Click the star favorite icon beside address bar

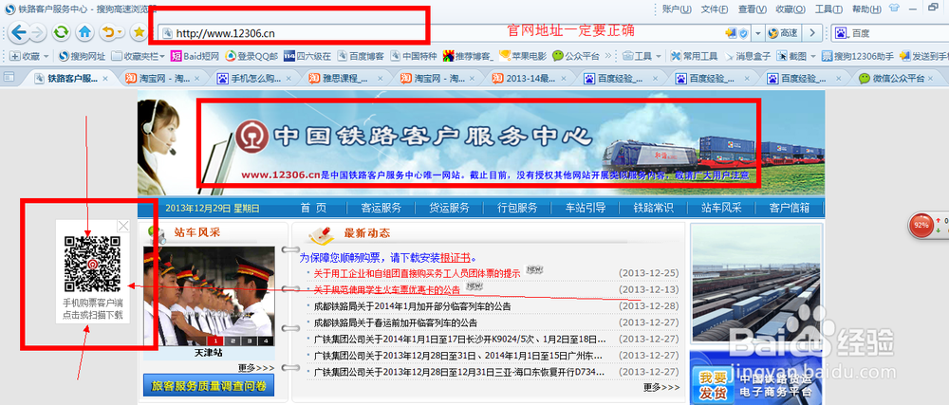[x=140, y=32]
